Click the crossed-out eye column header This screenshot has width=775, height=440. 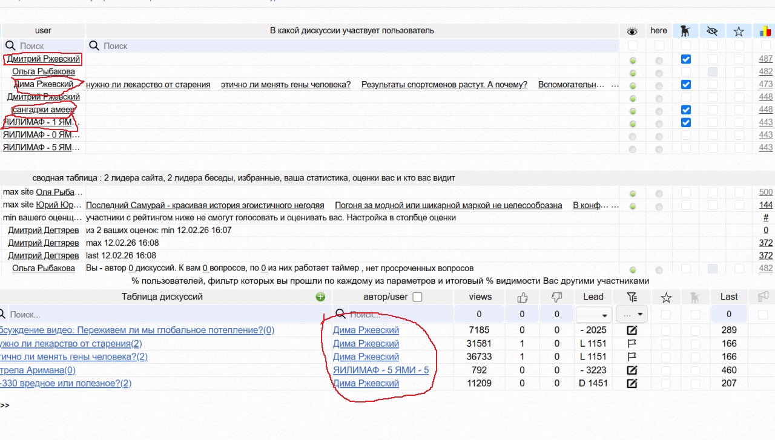point(712,31)
